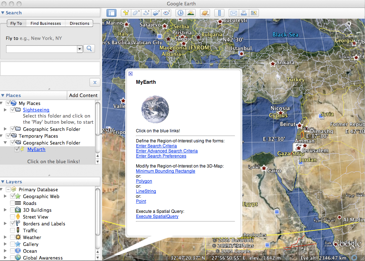Open the Execute SpatialQuery link

pyautogui.click(x=157, y=216)
